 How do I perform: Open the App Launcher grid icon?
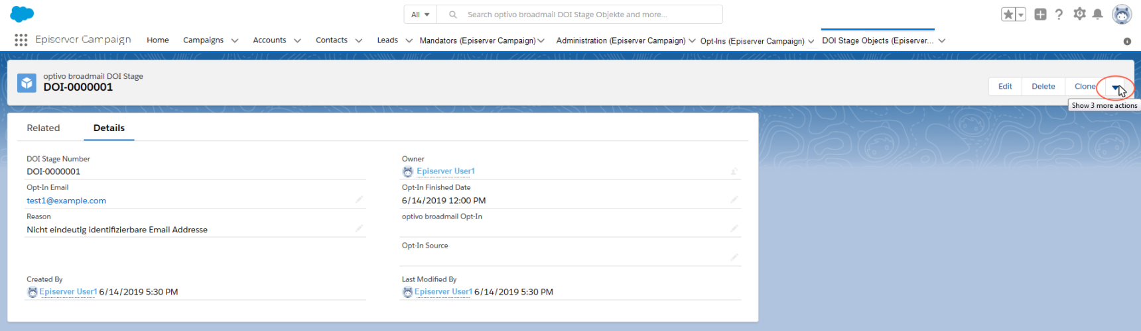(x=21, y=40)
